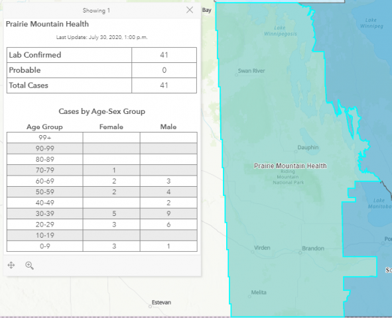Click the Zoom to magnifier icon

point(29,266)
